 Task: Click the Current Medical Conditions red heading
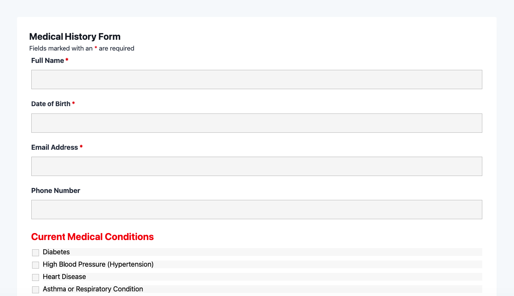[x=92, y=237]
